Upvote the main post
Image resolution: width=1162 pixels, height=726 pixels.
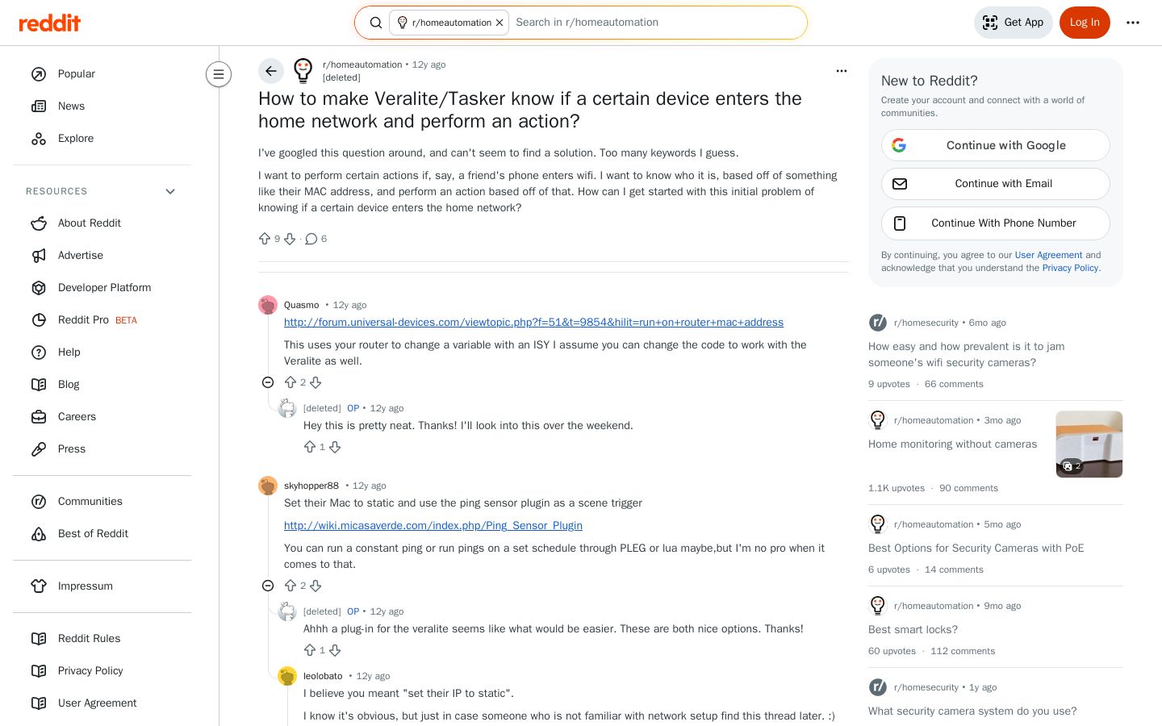tap(265, 239)
